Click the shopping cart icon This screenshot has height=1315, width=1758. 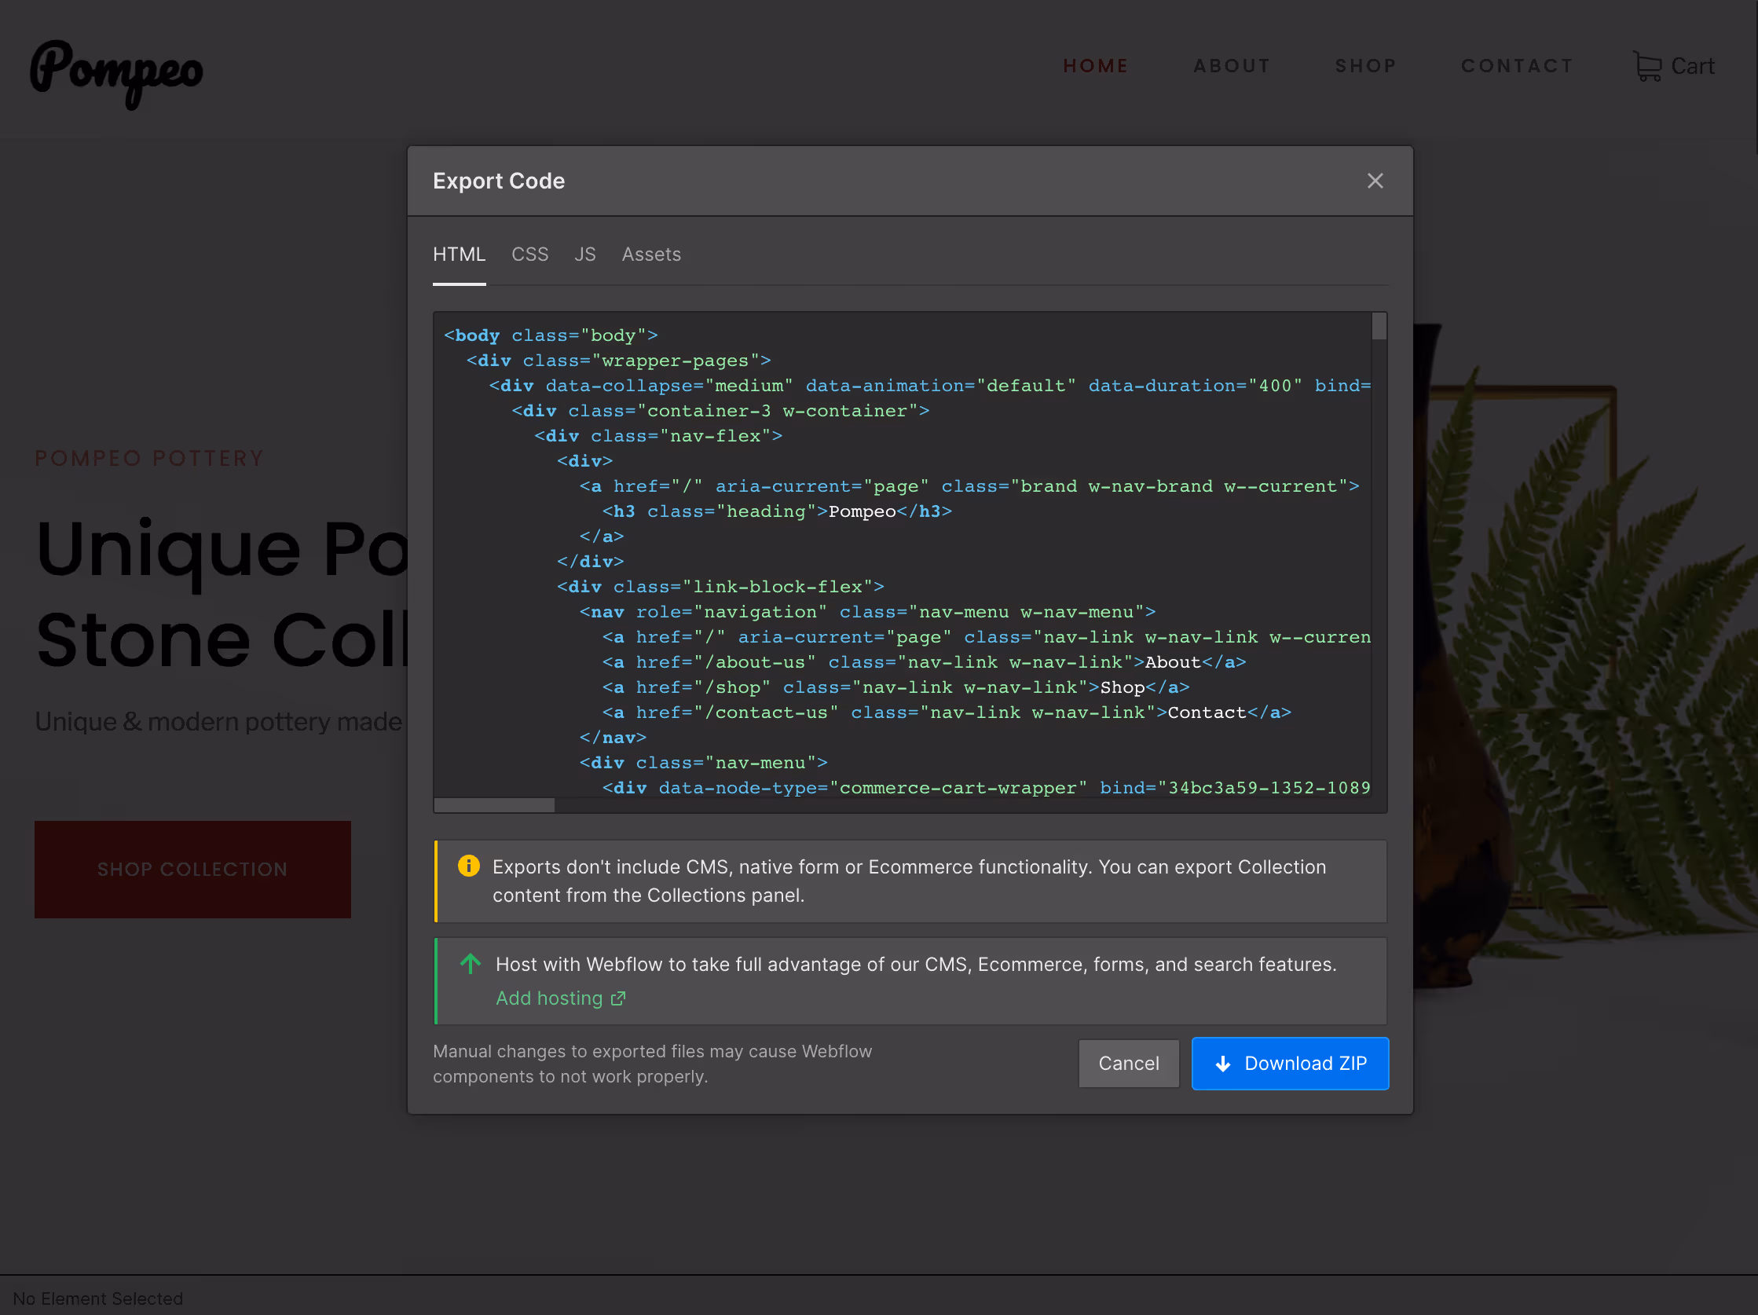[1646, 66]
